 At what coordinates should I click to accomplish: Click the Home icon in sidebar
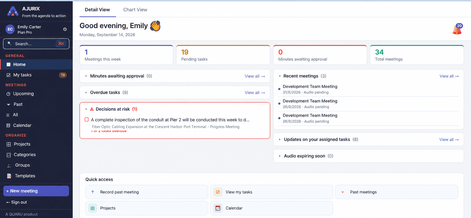[x=8, y=64]
